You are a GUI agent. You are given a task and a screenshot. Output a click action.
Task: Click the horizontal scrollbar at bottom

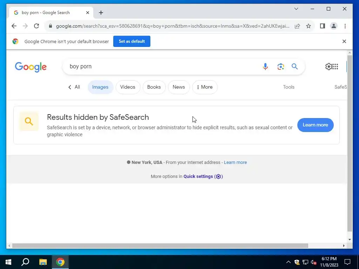(160, 246)
